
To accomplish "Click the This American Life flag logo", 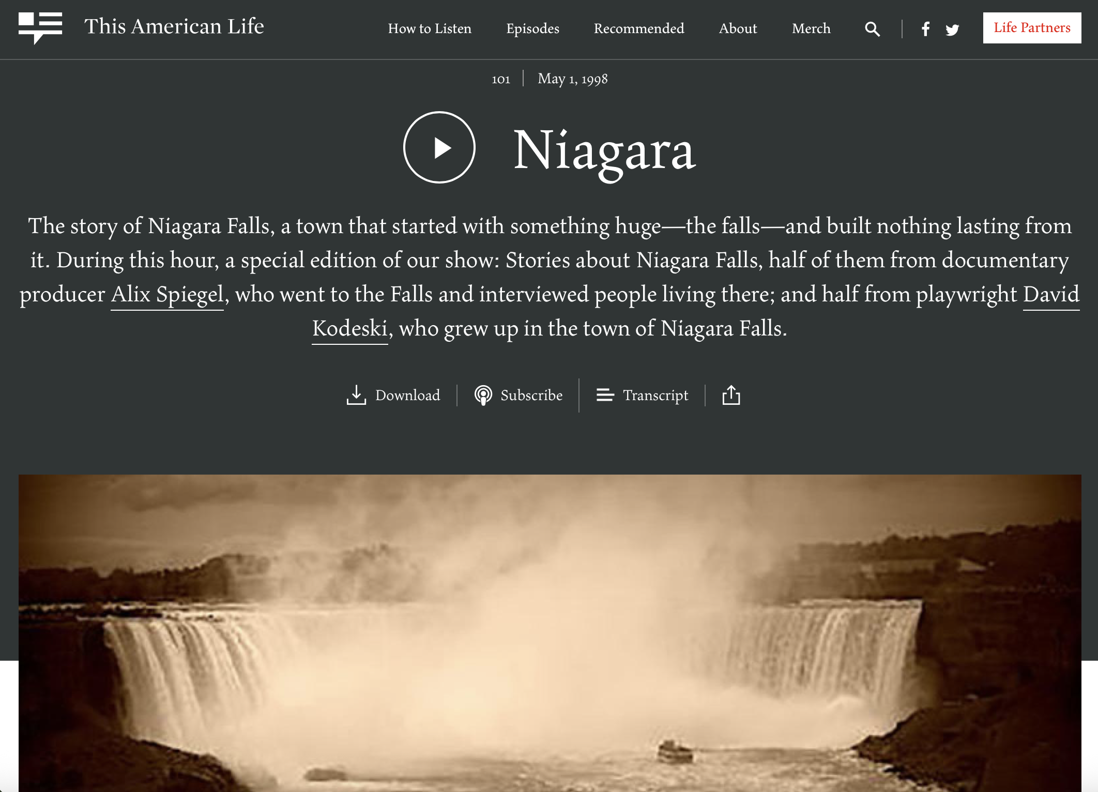I will click(x=40, y=28).
